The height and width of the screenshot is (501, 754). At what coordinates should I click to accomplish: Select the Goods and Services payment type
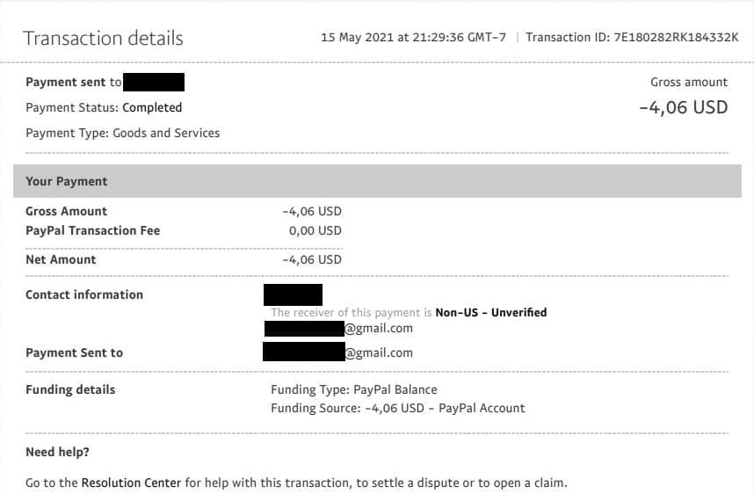coord(166,133)
